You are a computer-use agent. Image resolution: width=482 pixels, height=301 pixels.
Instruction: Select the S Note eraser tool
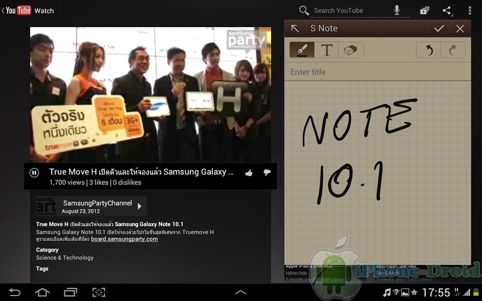point(351,50)
